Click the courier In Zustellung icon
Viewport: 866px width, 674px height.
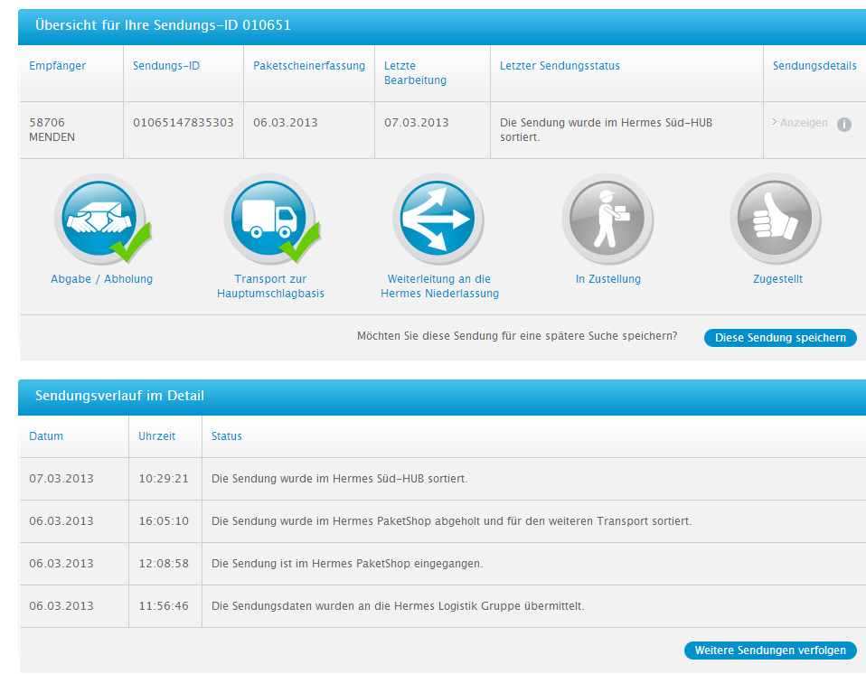607,219
